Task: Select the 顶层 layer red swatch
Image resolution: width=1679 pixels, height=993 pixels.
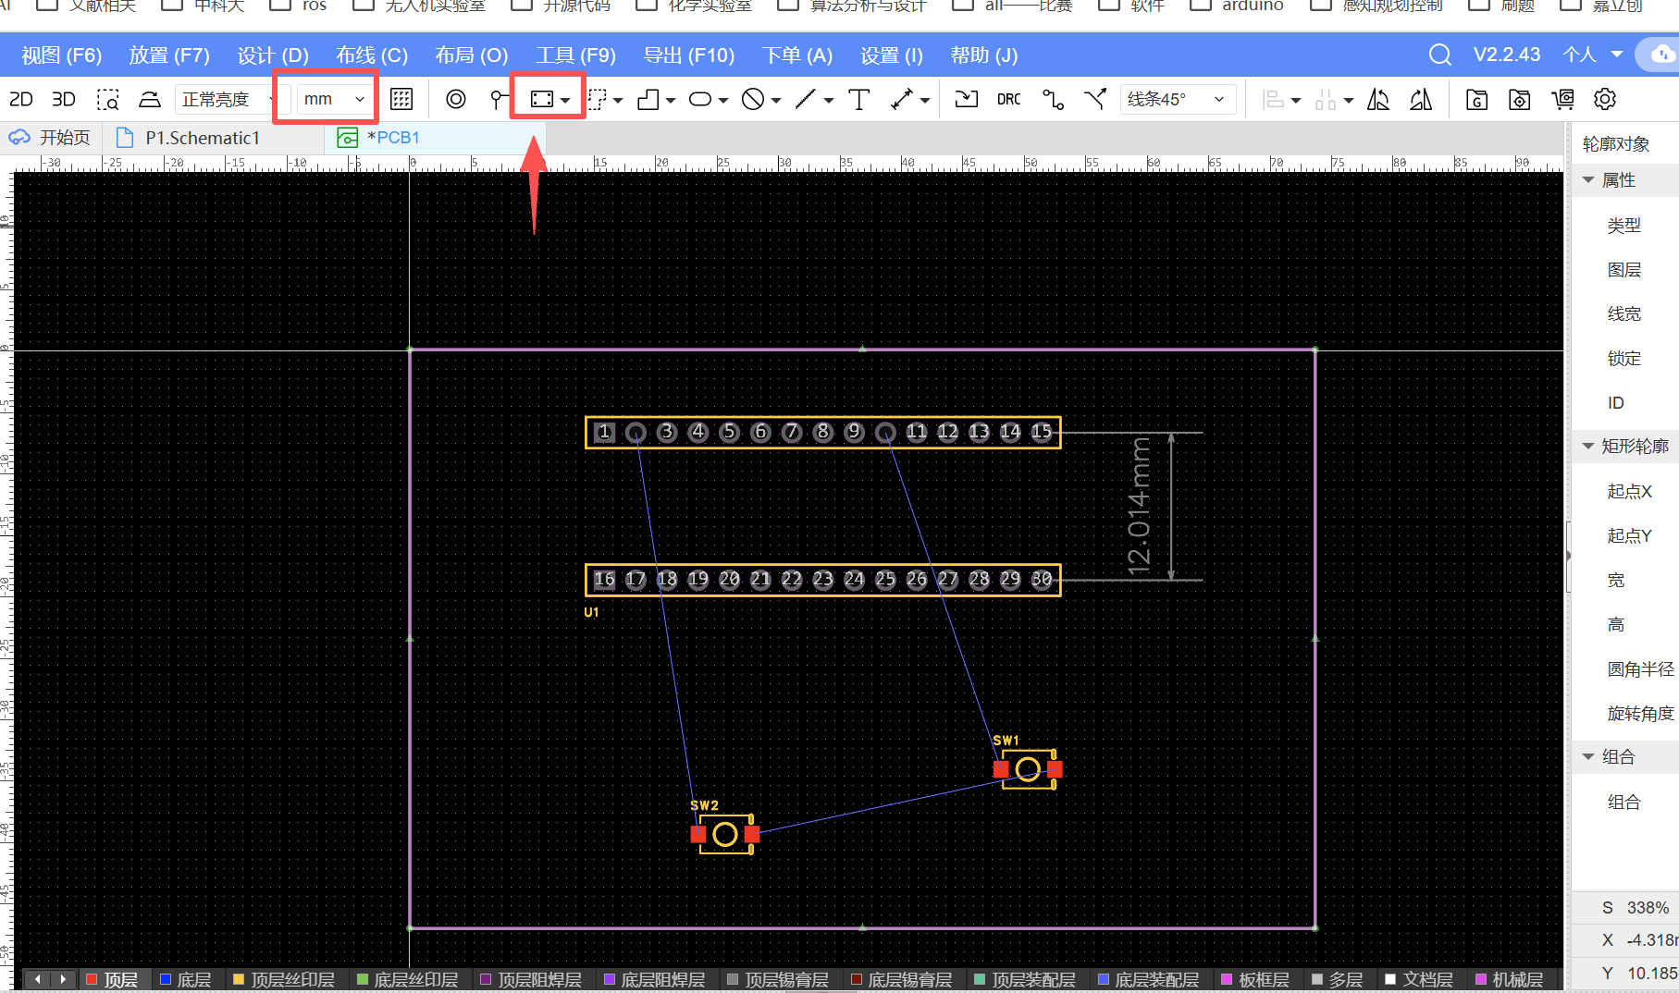Action: coord(92,979)
